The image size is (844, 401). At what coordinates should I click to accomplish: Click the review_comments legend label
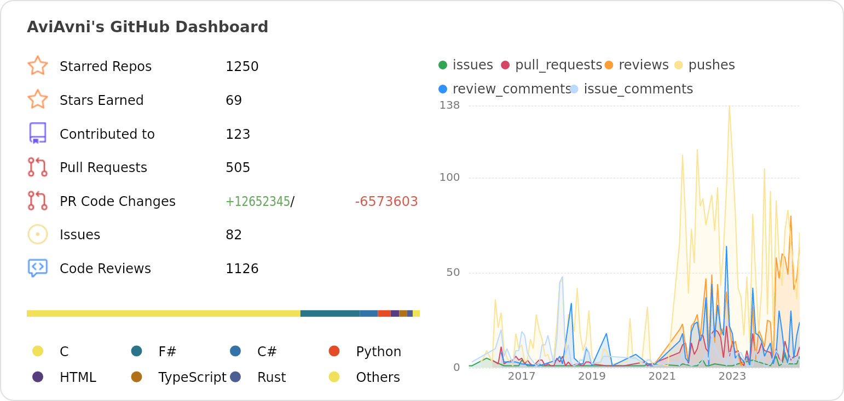click(x=512, y=89)
